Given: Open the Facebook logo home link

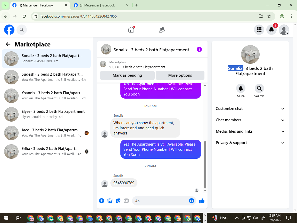Looking at the screenshot, I should [x=9, y=30].
